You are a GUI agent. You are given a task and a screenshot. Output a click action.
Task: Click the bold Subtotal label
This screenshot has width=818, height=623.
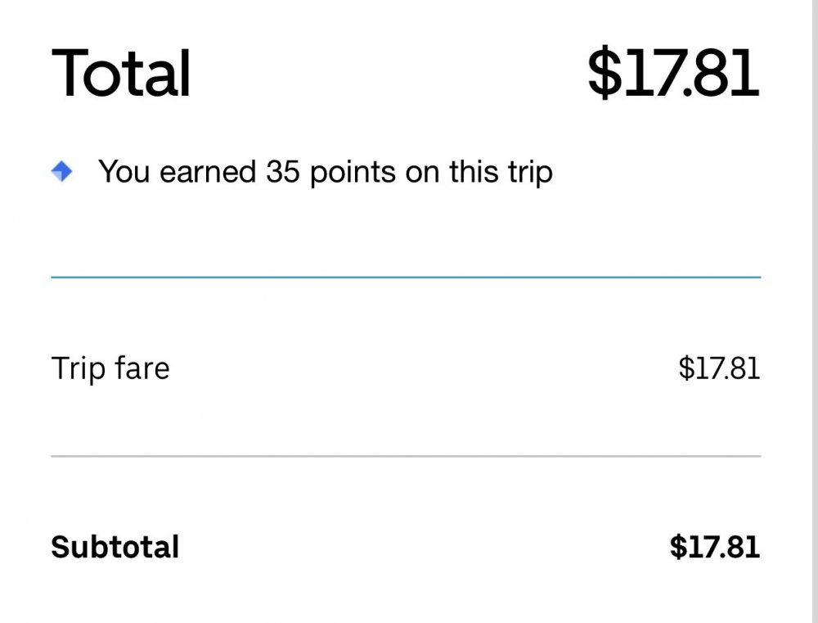point(115,547)
